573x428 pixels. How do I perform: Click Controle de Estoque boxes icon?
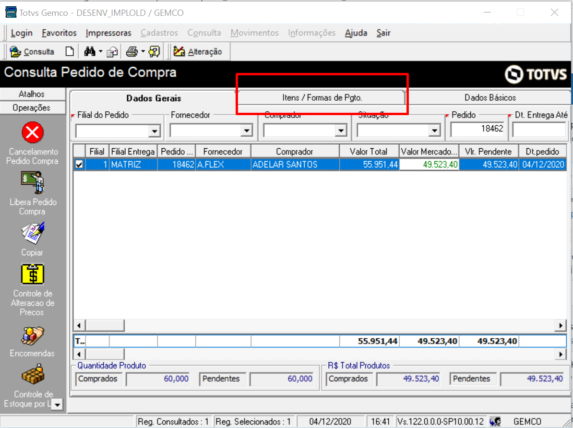[33, 374]
